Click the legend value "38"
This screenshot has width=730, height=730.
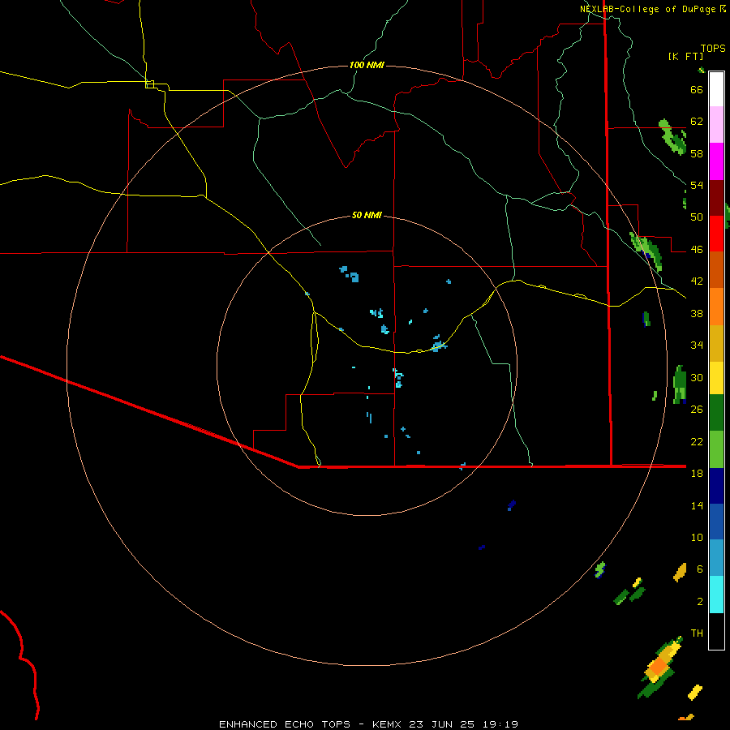(697, 313)
